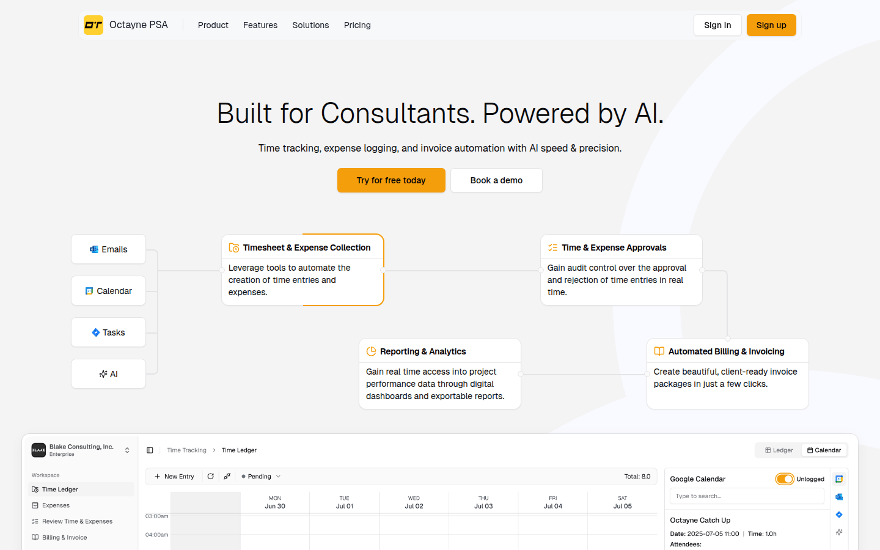Click the Book a demo button
This screenshot has width=880, height=550.
coord(496,180)
